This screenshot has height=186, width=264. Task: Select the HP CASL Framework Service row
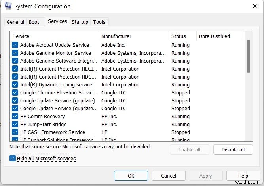127,132
